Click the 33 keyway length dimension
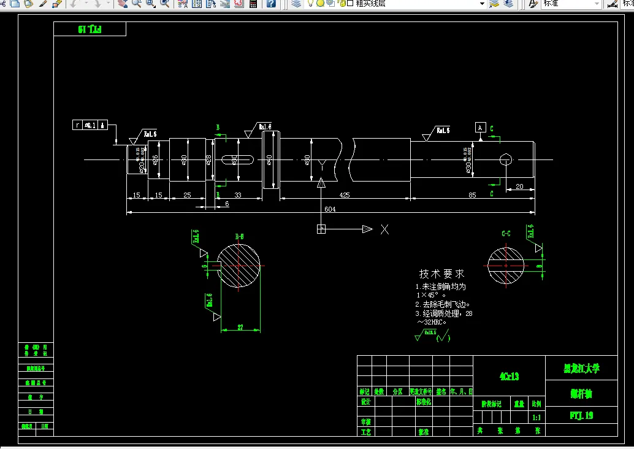Screen dimensions: 634x449 (x=238, y=195)
